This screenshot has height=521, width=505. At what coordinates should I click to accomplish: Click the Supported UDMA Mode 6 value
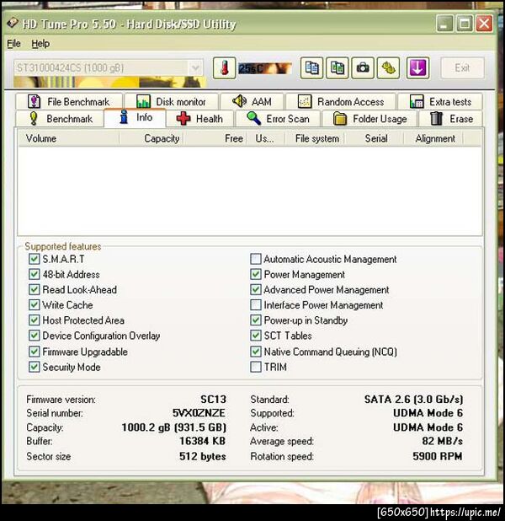(x=428, y=413)
